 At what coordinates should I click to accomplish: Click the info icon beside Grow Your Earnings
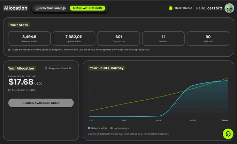(37, 8)
